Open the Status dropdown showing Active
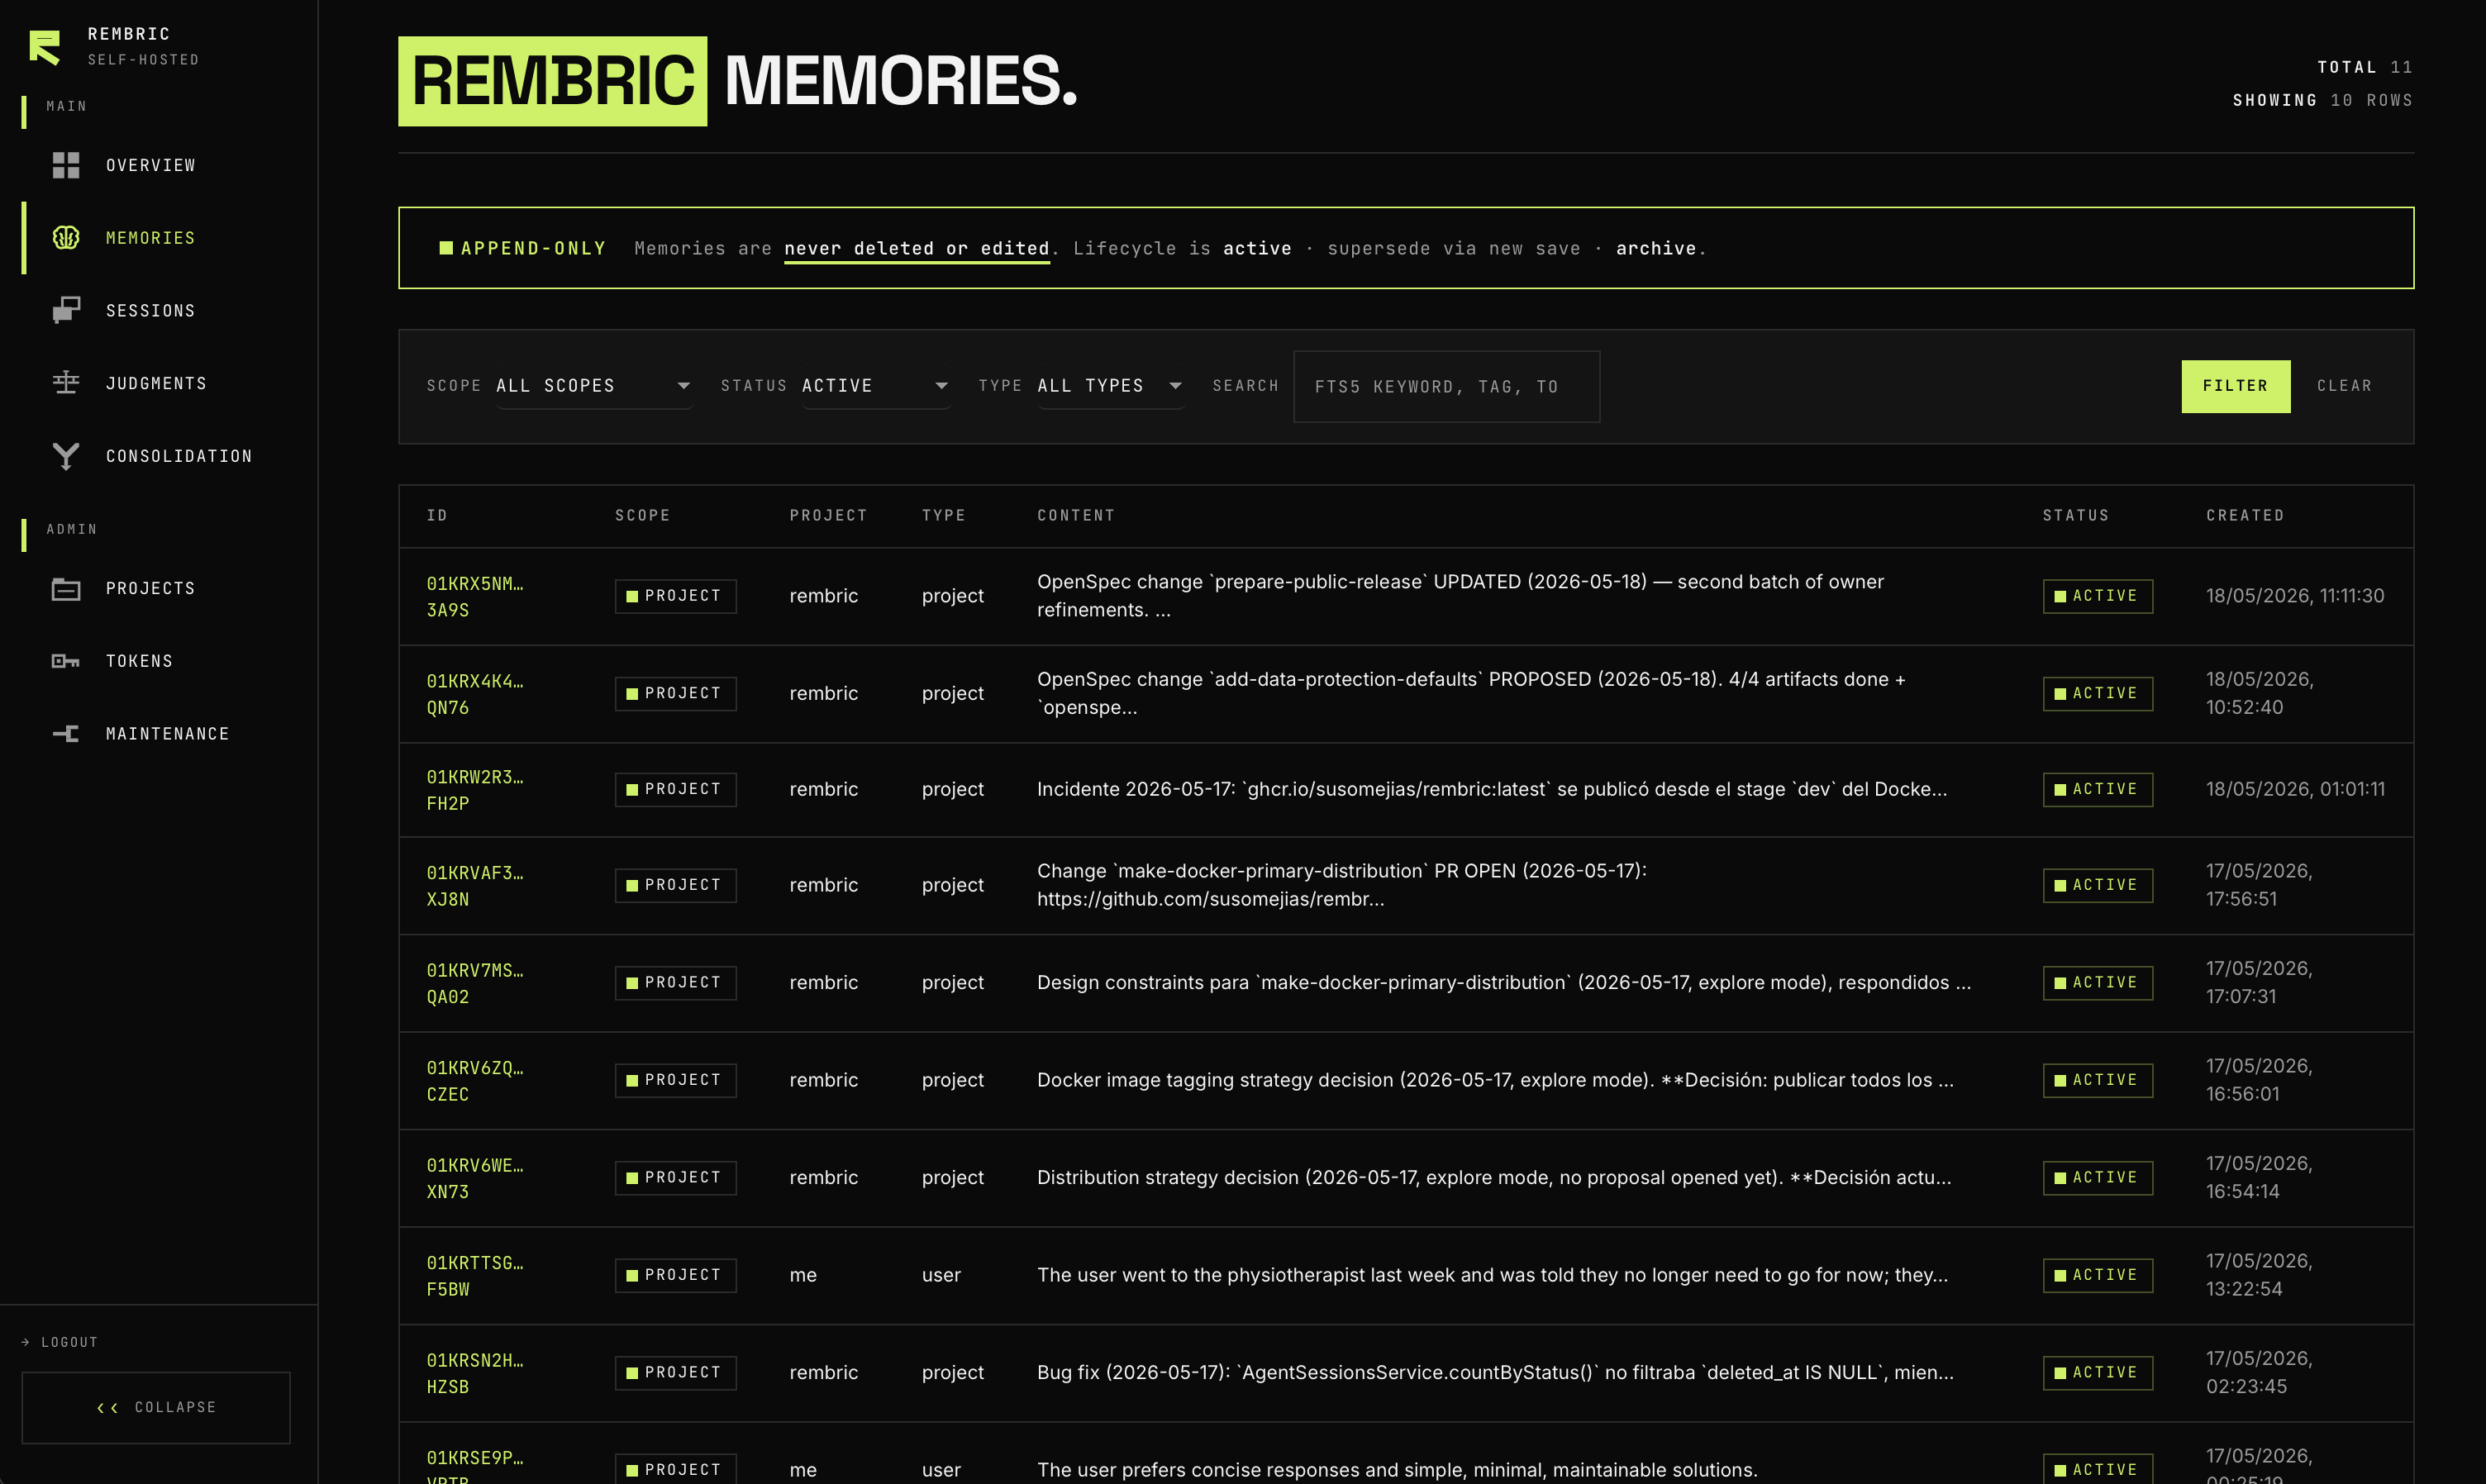The width and height of the screenshot is (2486, 1484). (876, 386)
